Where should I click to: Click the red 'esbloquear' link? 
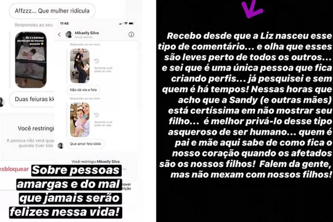14,169
